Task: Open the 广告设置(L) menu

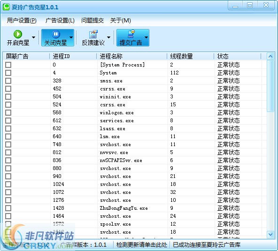Action: point(60,21)
